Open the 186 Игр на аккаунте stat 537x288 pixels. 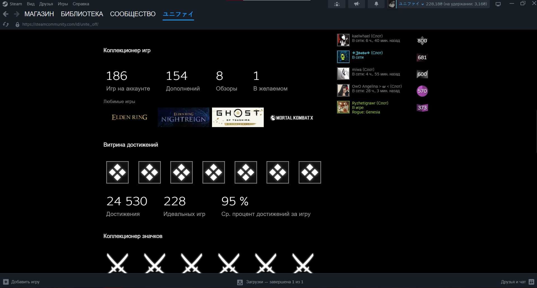(x=128, y=81)
